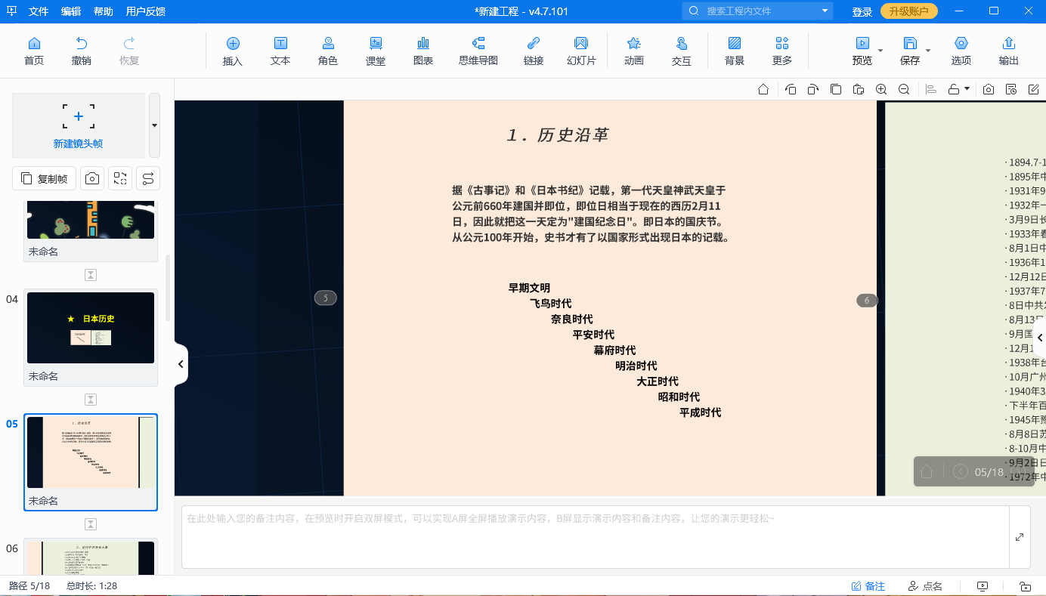Open the 思维导图 mind map tool
Viewport: 1046px width, 596px height.
coord(478,51)
